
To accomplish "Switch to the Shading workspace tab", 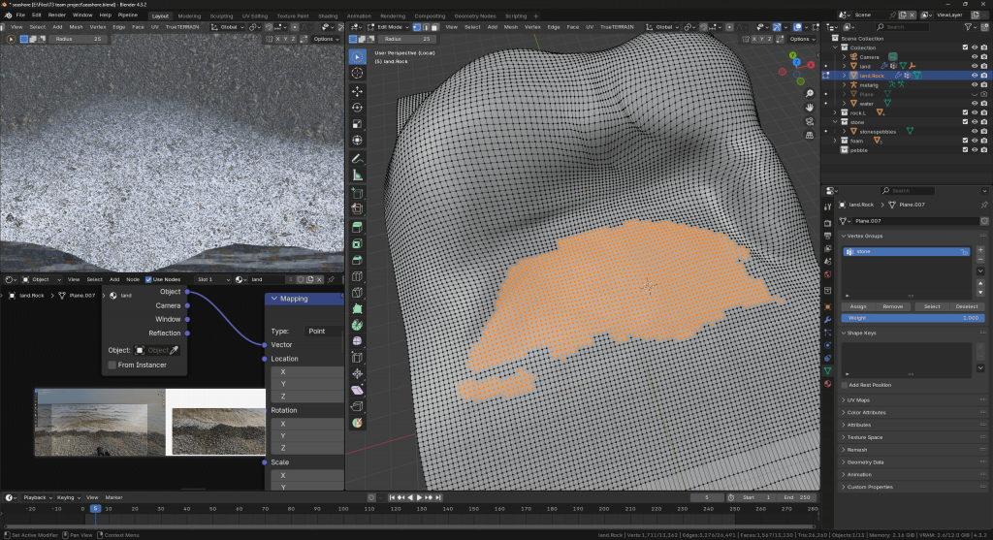I will pos(328,16).
